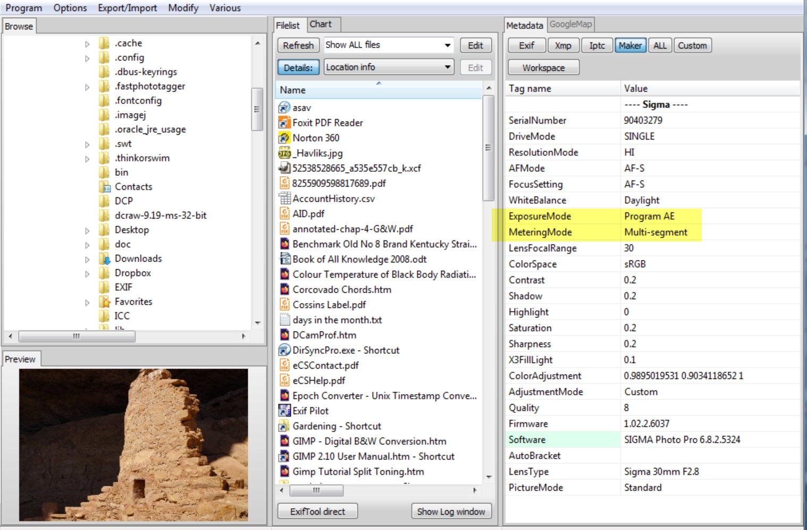Toggle the Details button in Filelist
The image size is (807, 530).
(298, 68)
